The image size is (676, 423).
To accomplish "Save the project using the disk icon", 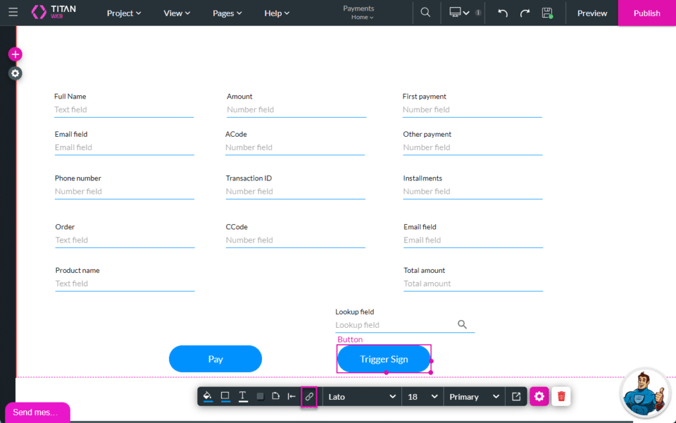I will (x=547, y=13).
